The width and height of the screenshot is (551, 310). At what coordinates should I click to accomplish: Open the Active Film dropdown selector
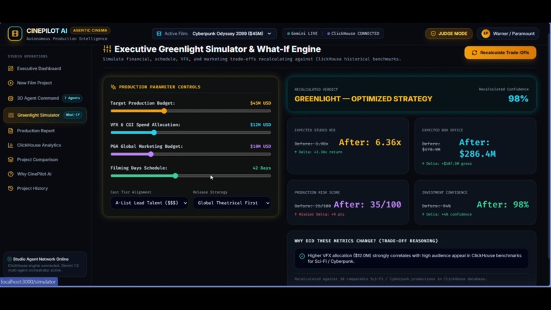pyautogui.click(x=214, y=34)
